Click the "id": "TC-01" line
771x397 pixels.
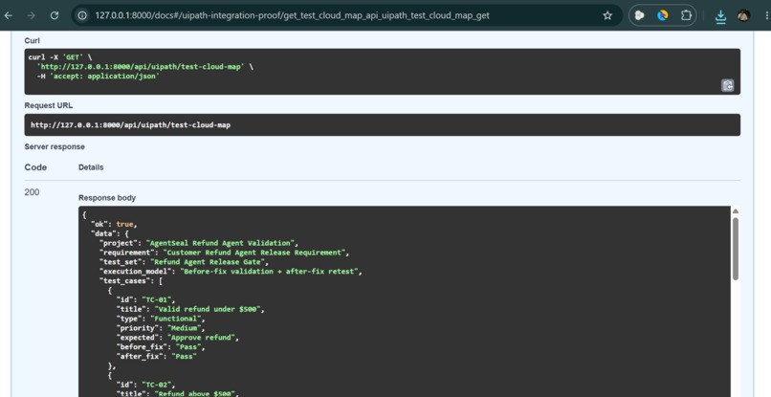coord(145,299)
